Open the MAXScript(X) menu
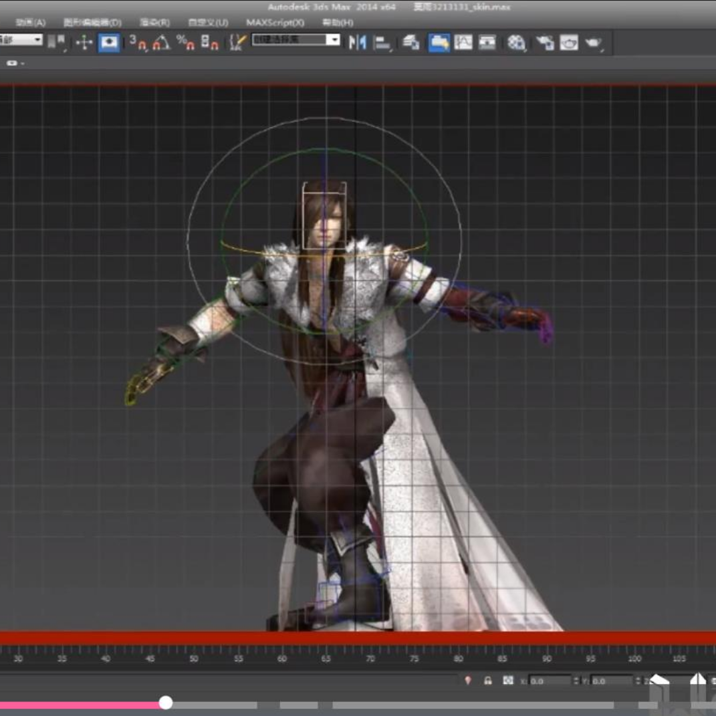The image size is (716, 716). (275, 23)
